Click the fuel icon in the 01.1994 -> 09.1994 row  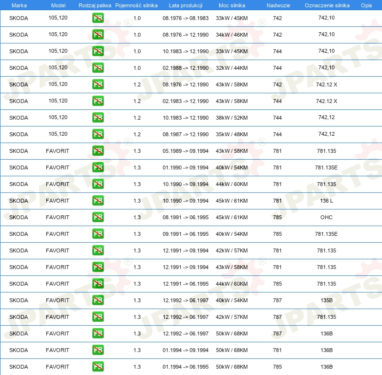[x=98, y=350]
